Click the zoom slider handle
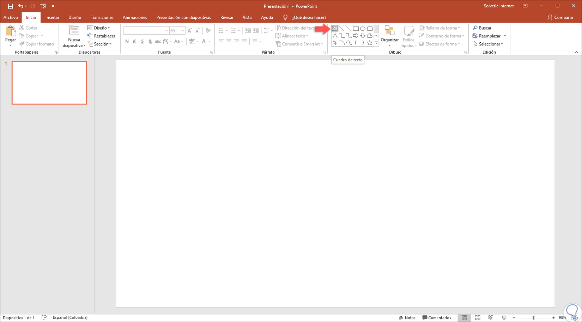 coord(533,318)
